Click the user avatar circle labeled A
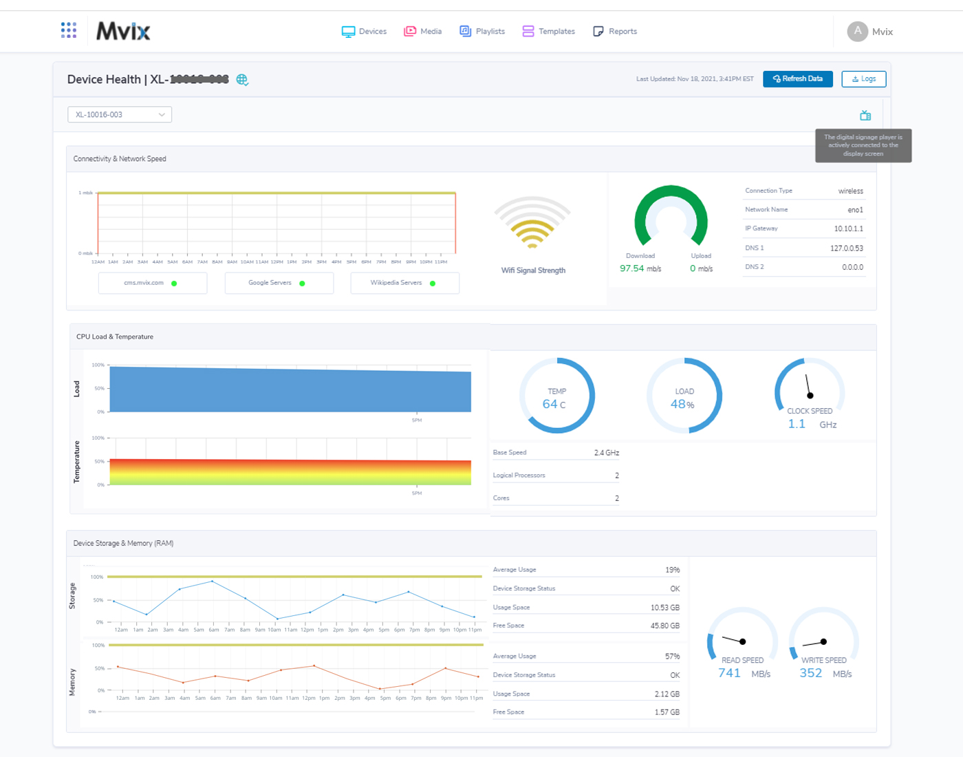 pyautogui.click(x=857, y=32)
